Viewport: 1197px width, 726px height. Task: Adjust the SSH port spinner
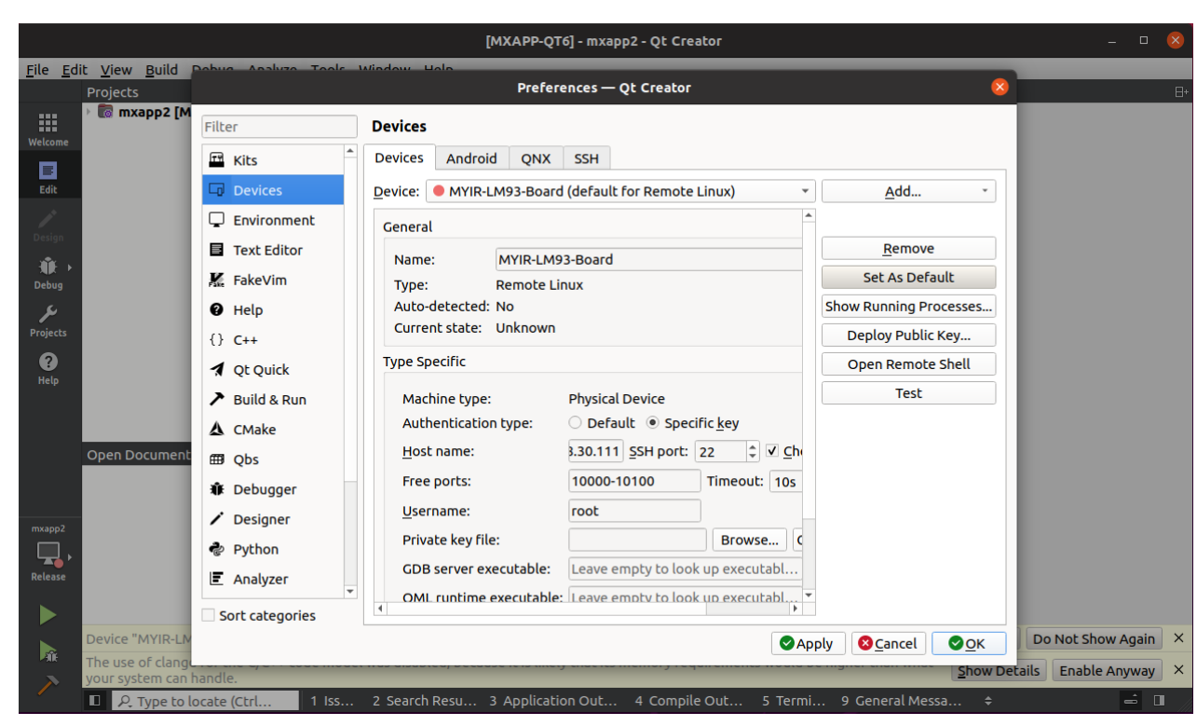point(753,452)
